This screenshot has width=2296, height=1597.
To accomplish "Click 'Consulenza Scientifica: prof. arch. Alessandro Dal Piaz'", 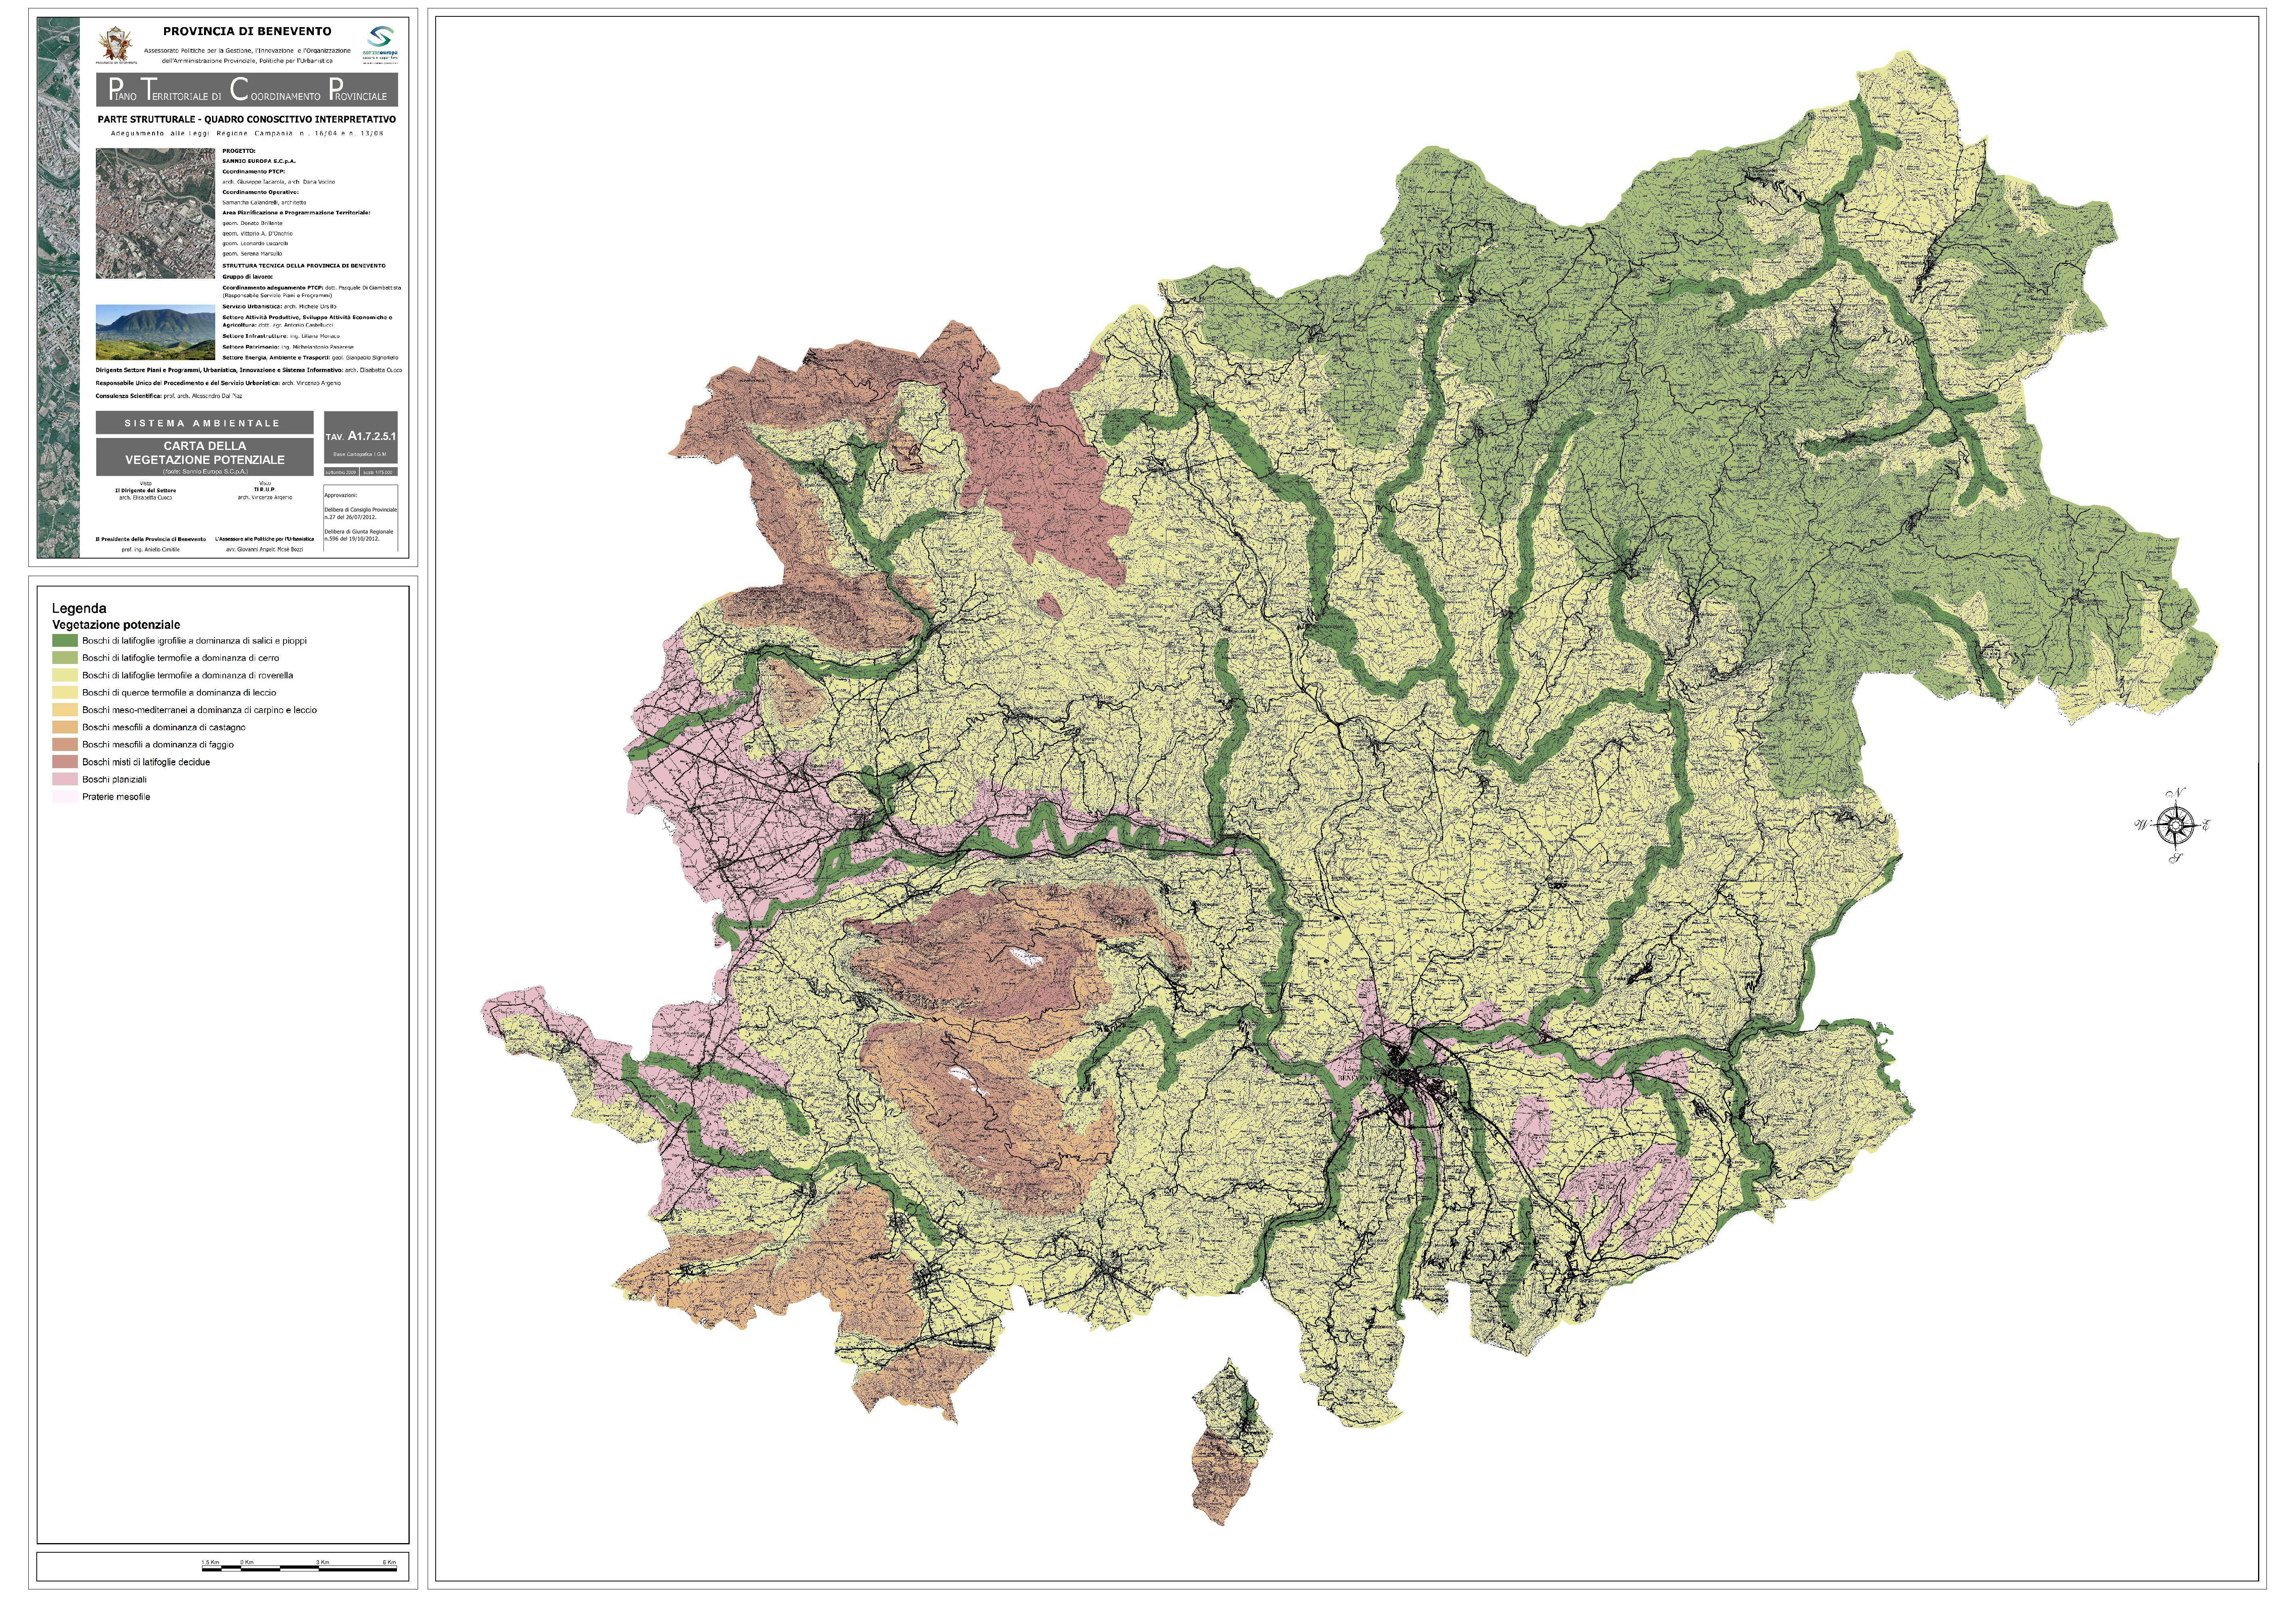I will [169, 397].
